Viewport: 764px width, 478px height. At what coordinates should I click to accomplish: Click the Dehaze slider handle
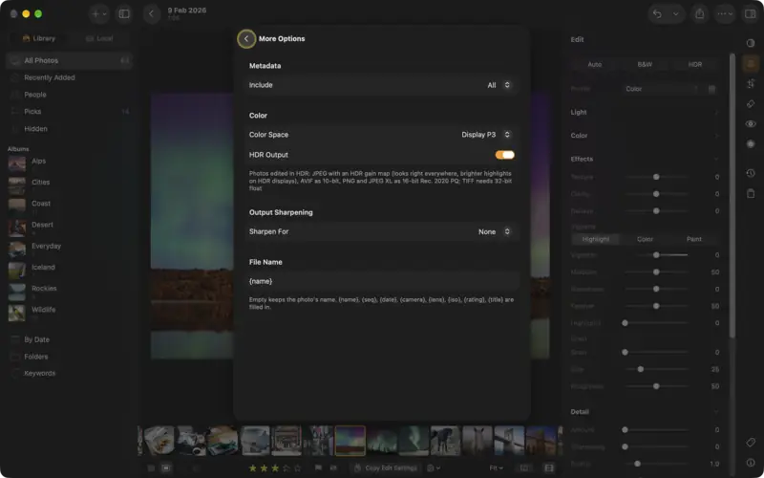coord(656,211)
